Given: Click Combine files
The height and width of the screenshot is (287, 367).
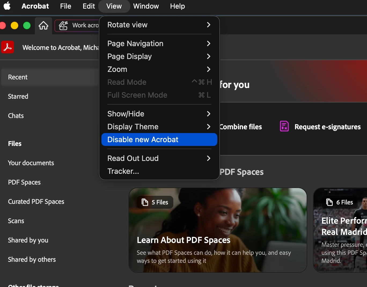Looking at the screenshot, I should [241, 127].
